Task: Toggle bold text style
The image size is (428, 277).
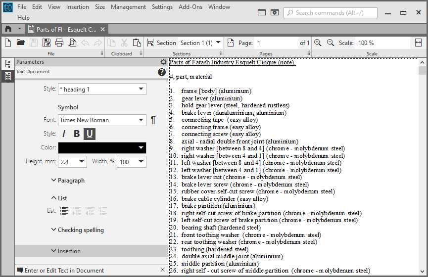Action: 76,134
